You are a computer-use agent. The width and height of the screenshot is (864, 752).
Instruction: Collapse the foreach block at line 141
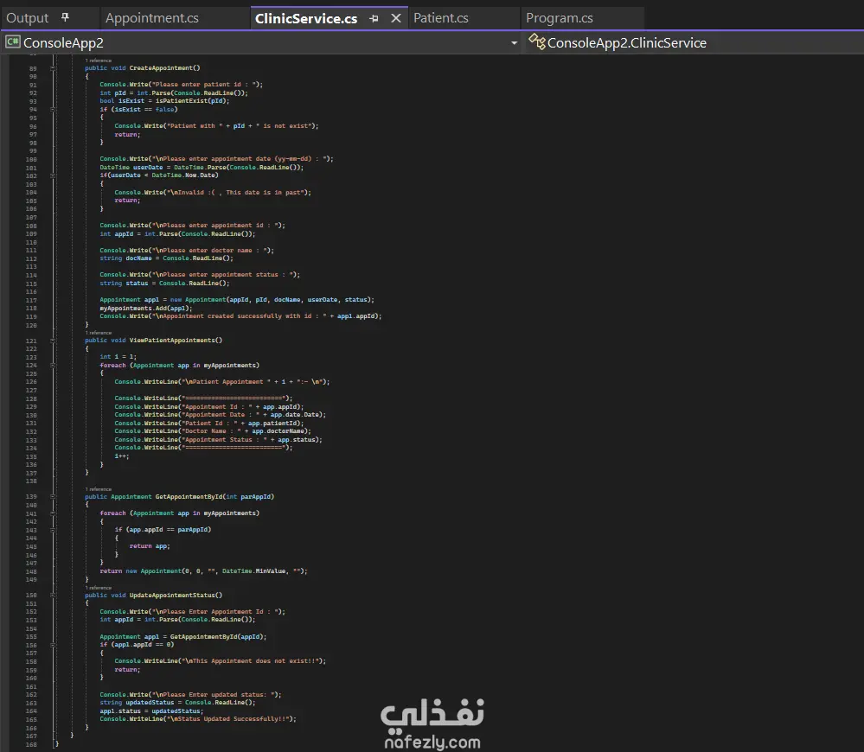[53, 513]
